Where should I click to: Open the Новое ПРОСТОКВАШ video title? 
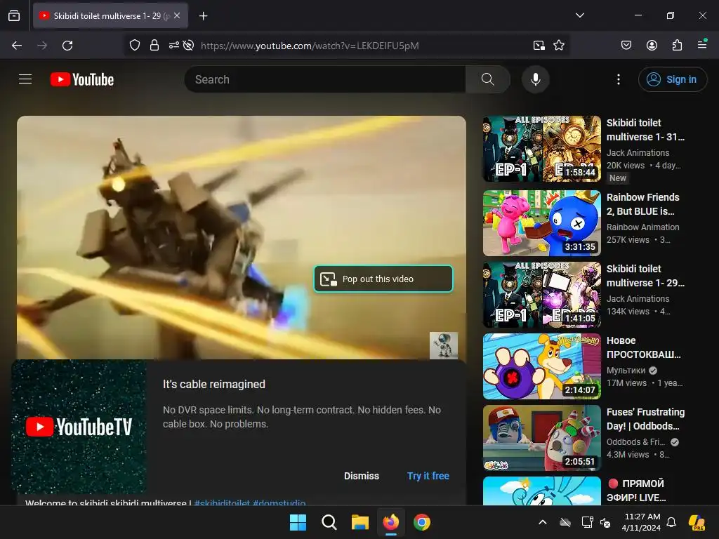(643, 347)
